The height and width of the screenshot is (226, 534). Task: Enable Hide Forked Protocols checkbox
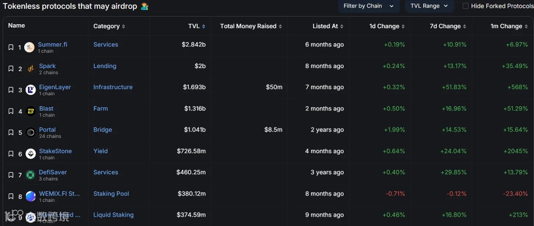coord(465,6)
